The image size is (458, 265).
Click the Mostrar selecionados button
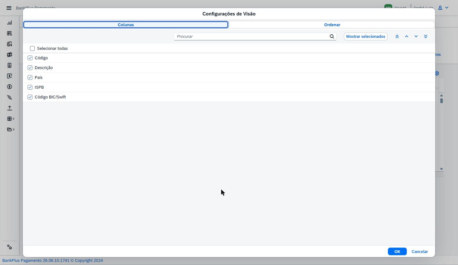coord(366,36)
